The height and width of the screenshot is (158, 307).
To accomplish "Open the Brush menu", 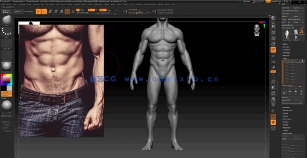I will [9, 5].
